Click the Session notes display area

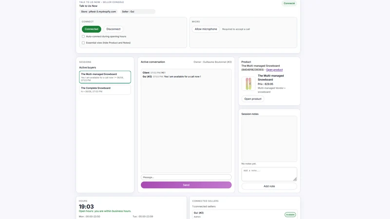pyautogui.click(x=269, y=139)
